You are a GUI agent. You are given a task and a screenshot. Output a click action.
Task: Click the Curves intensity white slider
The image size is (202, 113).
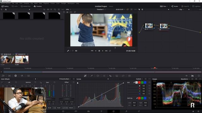point(140,86)
